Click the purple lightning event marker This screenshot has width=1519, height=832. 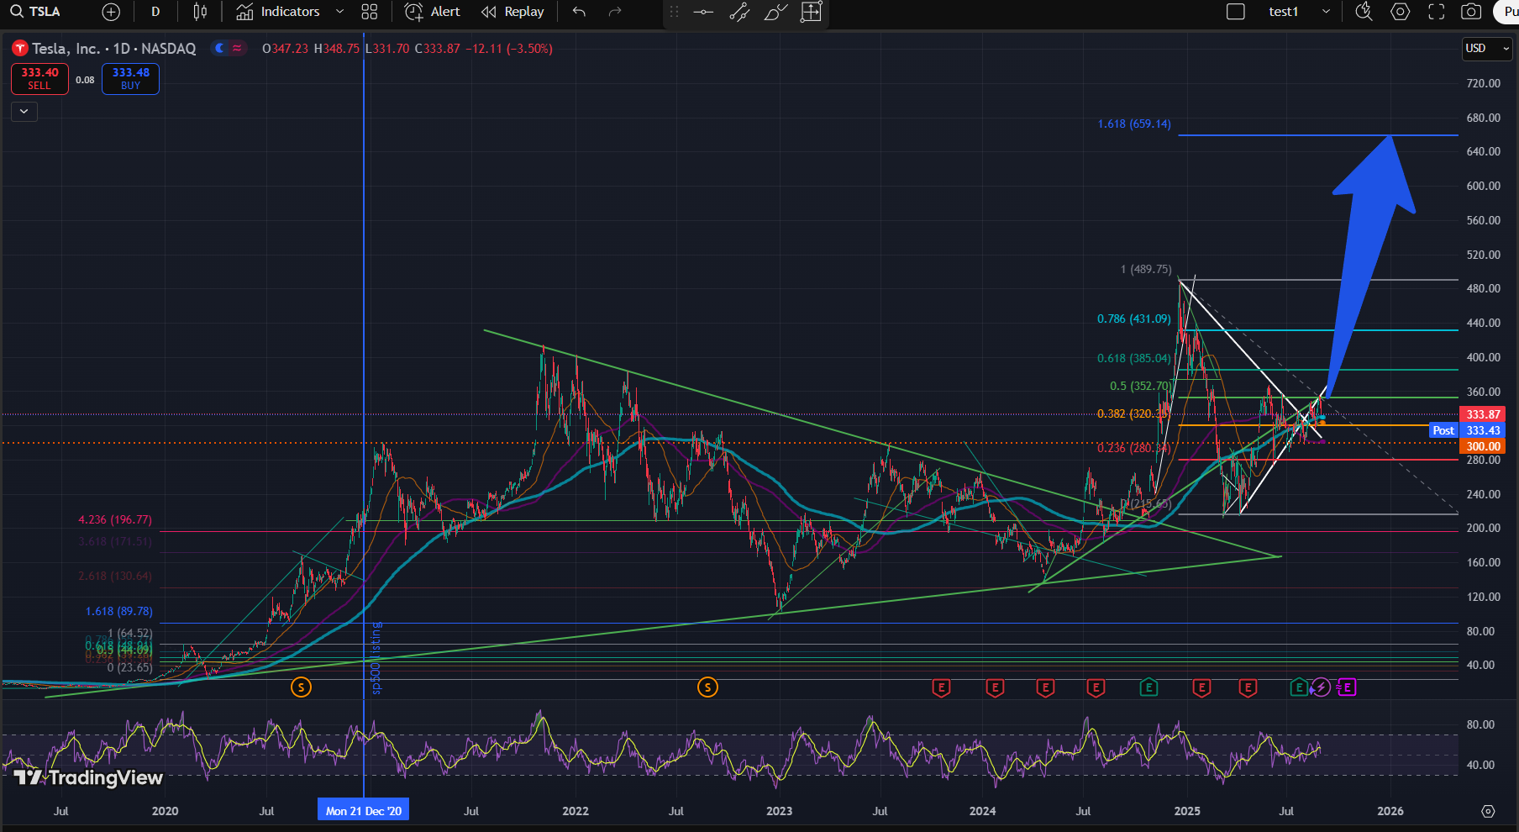1322,687
